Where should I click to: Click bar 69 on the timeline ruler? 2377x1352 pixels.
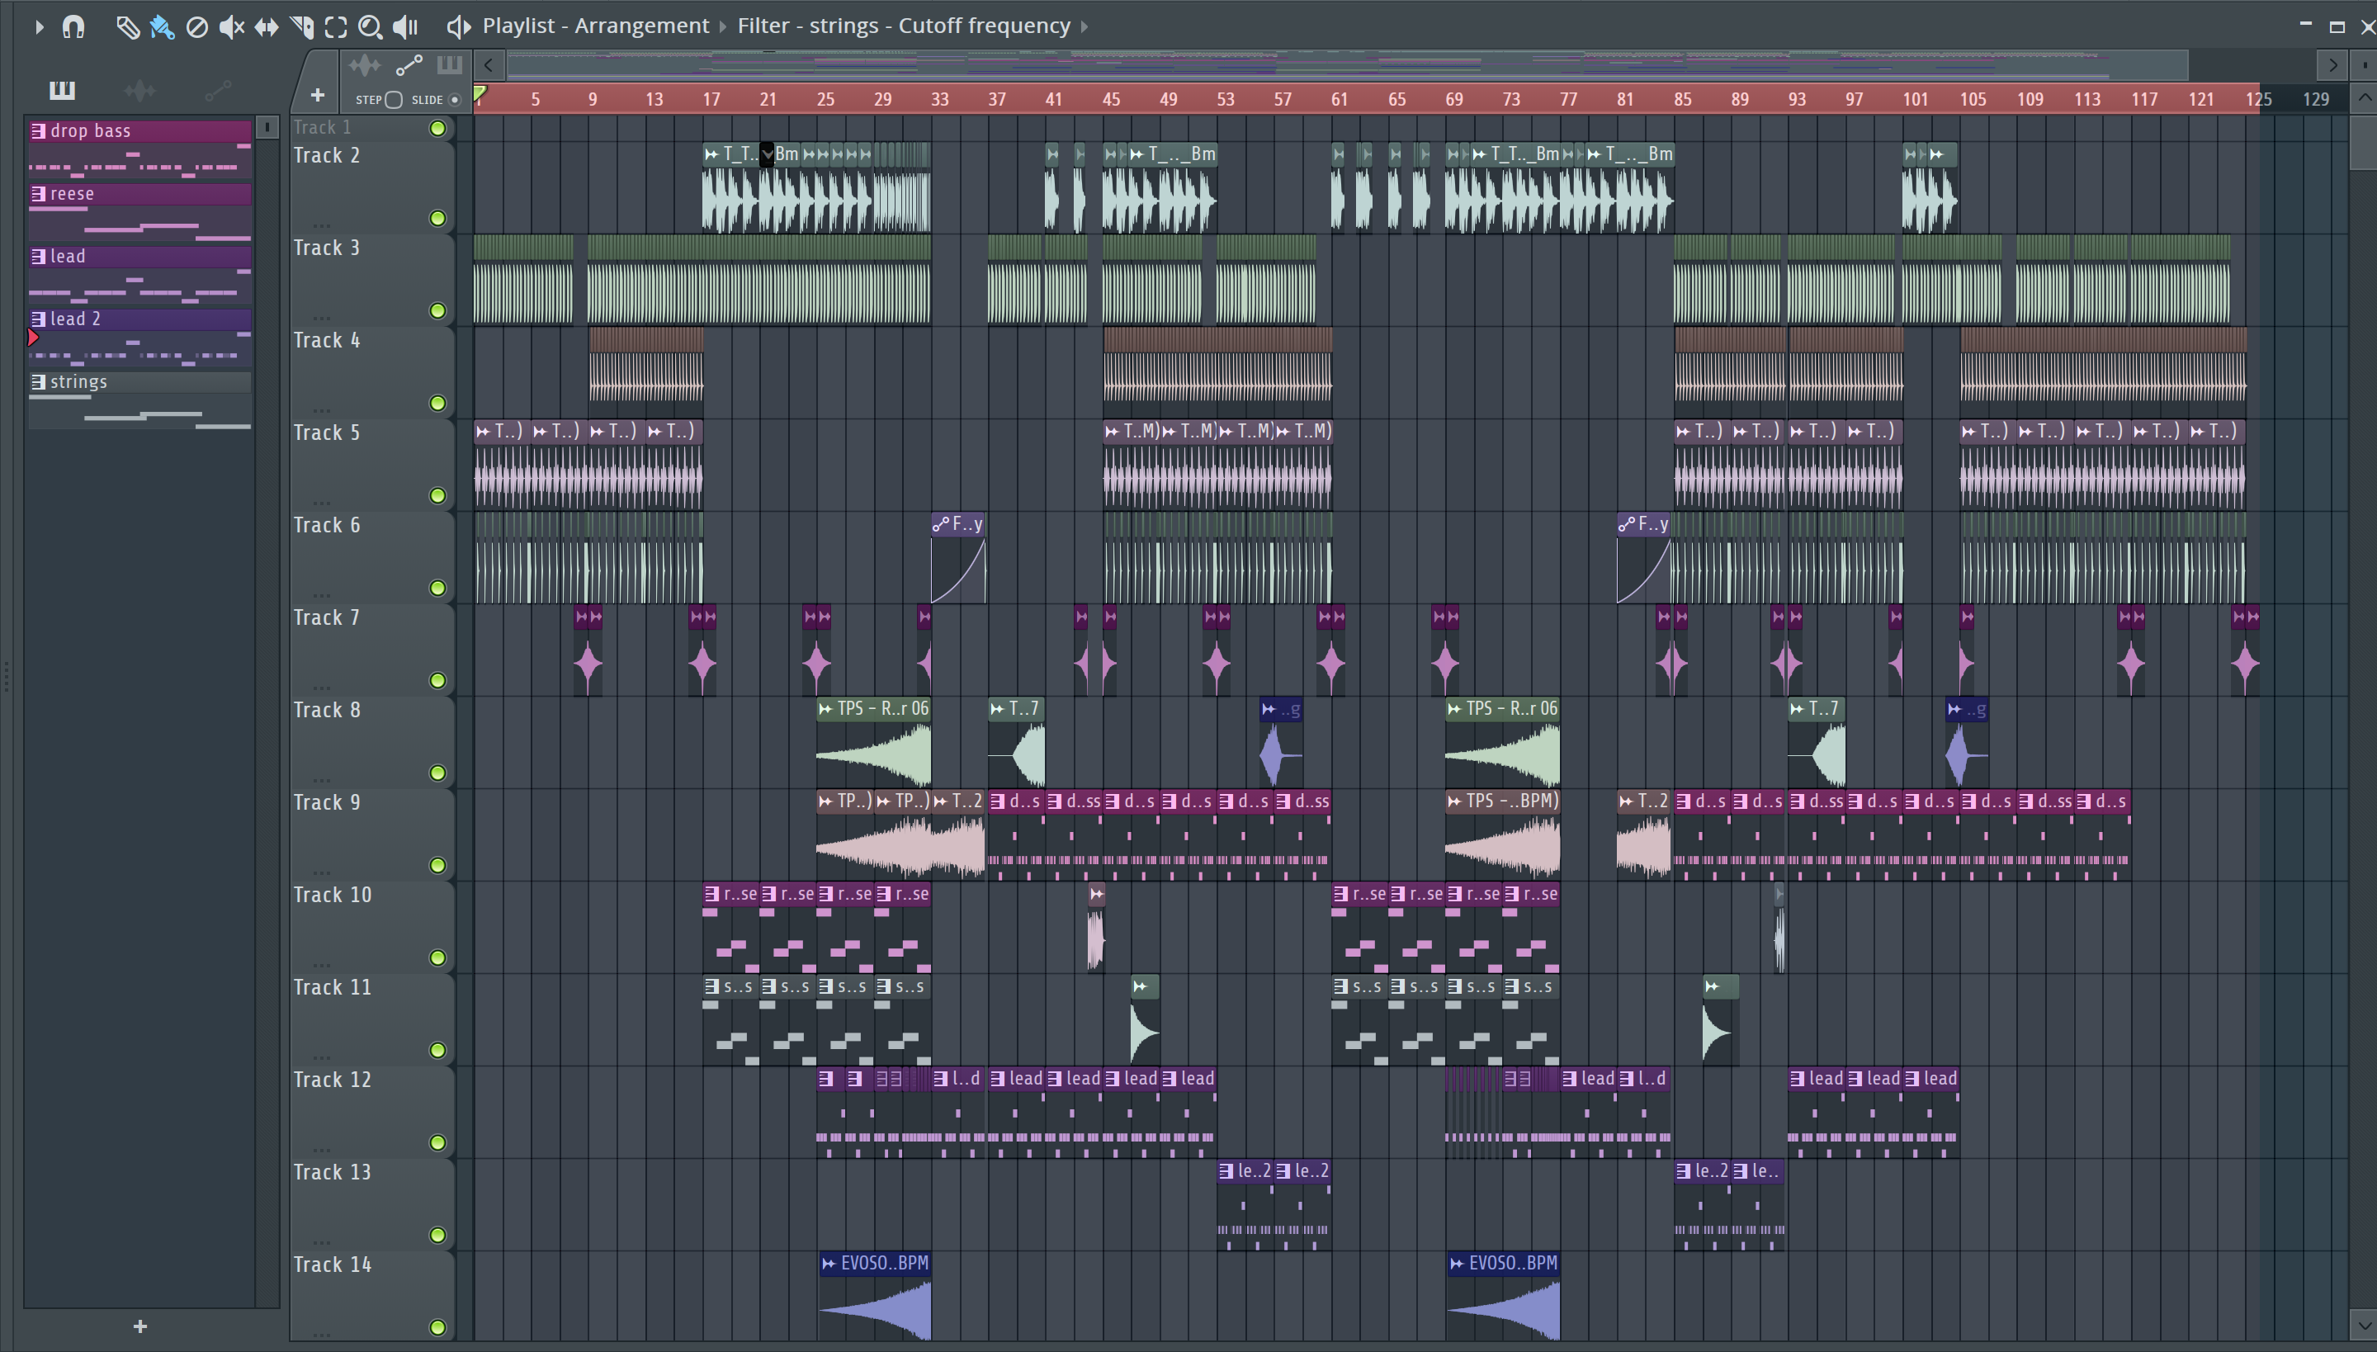1454,99
